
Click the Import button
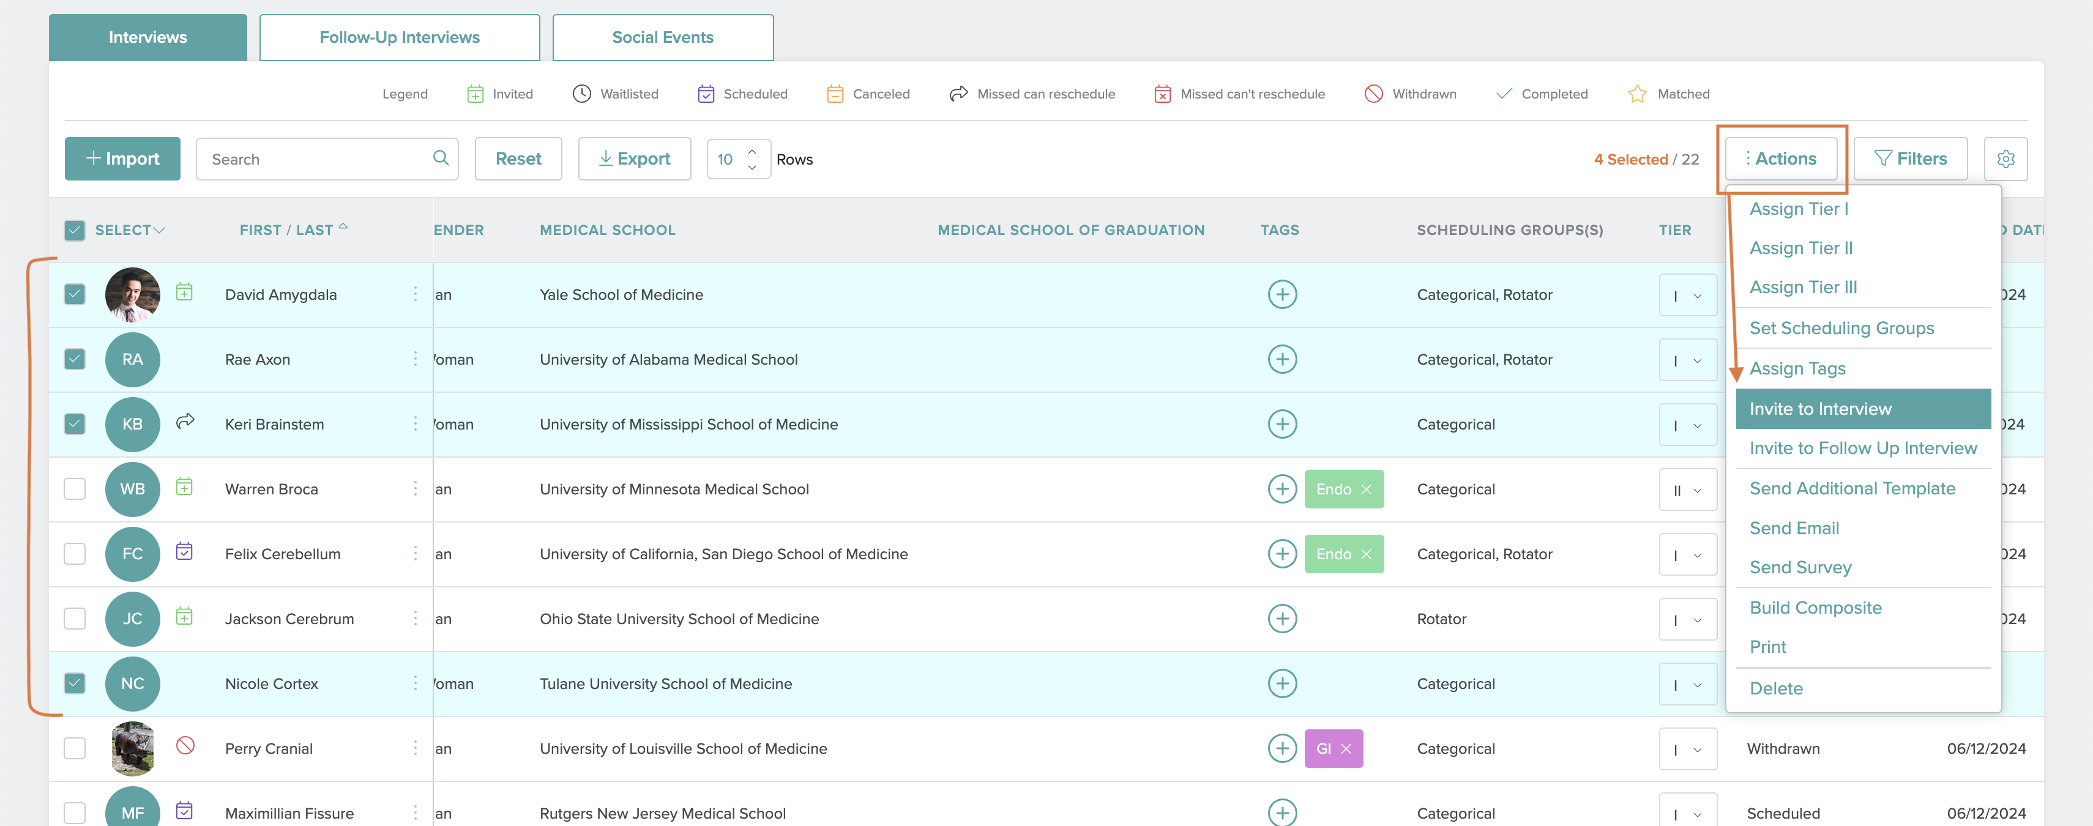pos(122,158)
